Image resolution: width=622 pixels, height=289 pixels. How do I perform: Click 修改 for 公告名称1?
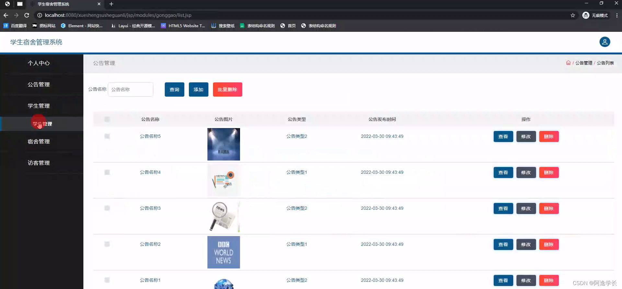point(526,280)
